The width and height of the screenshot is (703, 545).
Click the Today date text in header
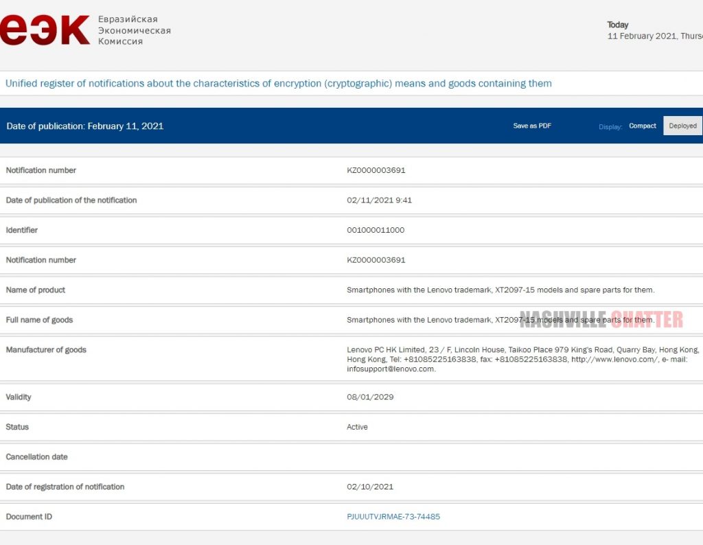[654, 30]
